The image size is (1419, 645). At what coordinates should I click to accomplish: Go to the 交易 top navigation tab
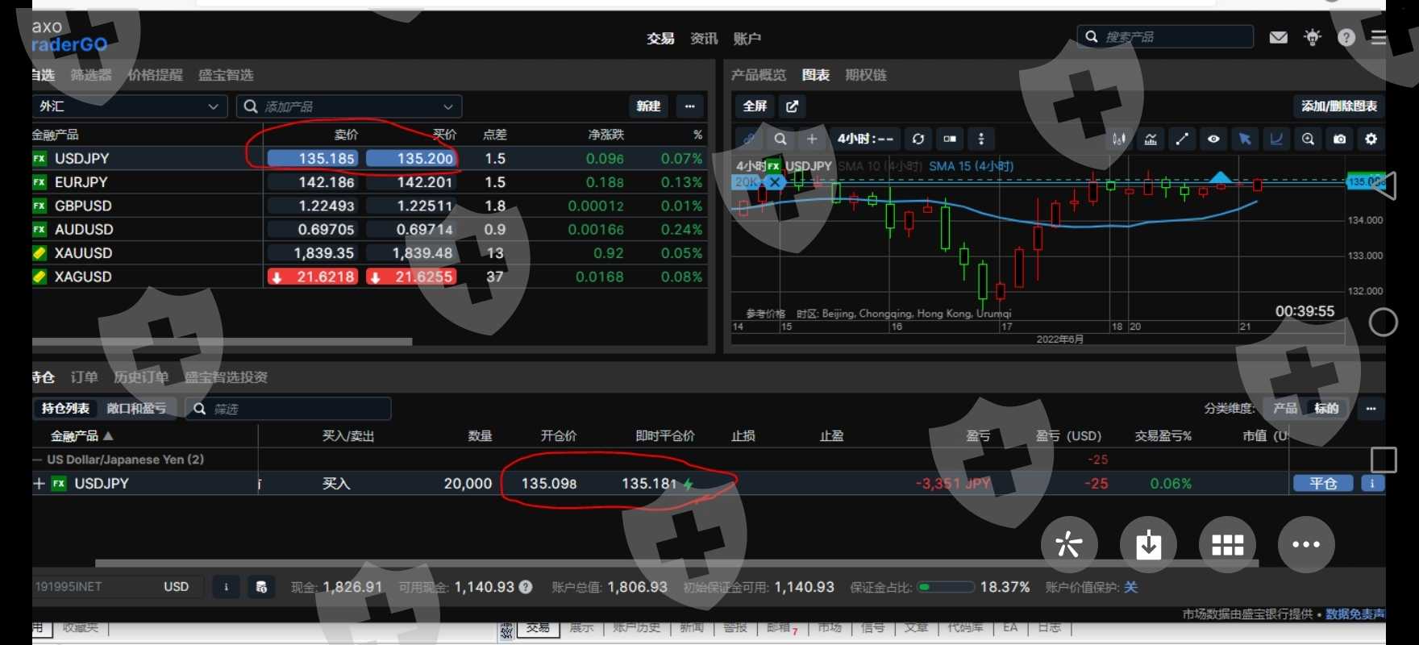[x=660, y=39]
